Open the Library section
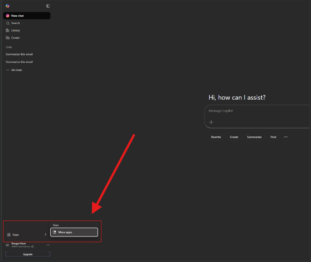Image resolution: width=311 pixels, height=262 pixels. (x=27, y=30)
